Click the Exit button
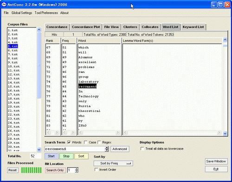This screenshot has height=182, width=232. coord(216,169)
